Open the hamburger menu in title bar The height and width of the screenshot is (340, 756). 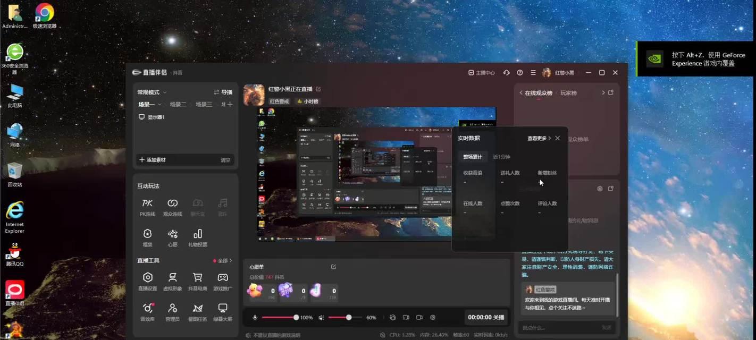[533, 73]
